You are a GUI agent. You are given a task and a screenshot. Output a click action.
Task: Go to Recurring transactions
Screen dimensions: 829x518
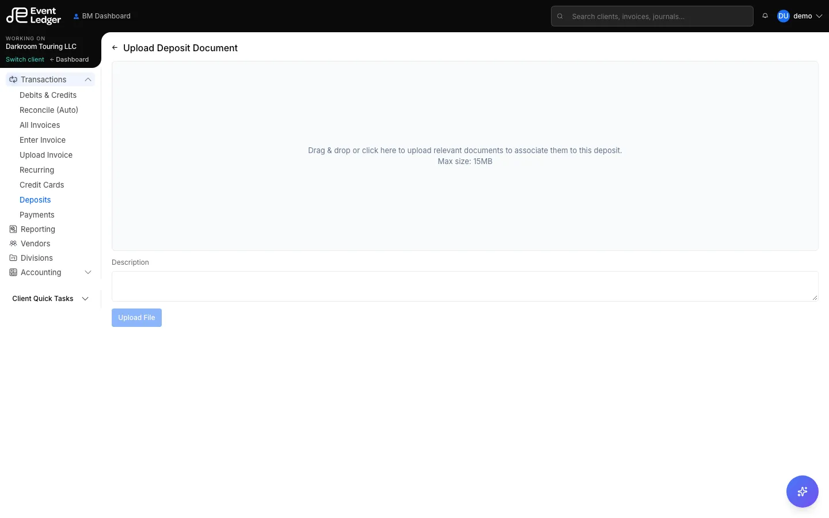tap(37, 170)
